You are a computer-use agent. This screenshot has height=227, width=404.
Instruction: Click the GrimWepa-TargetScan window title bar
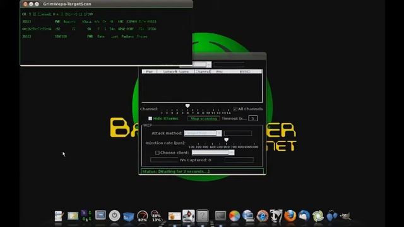coord(106,4)
